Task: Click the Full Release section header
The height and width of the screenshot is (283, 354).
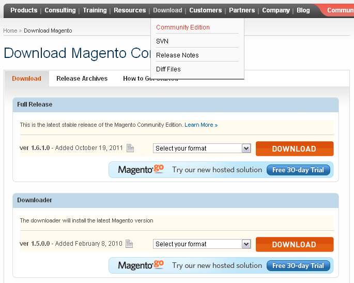Action: 176,105
